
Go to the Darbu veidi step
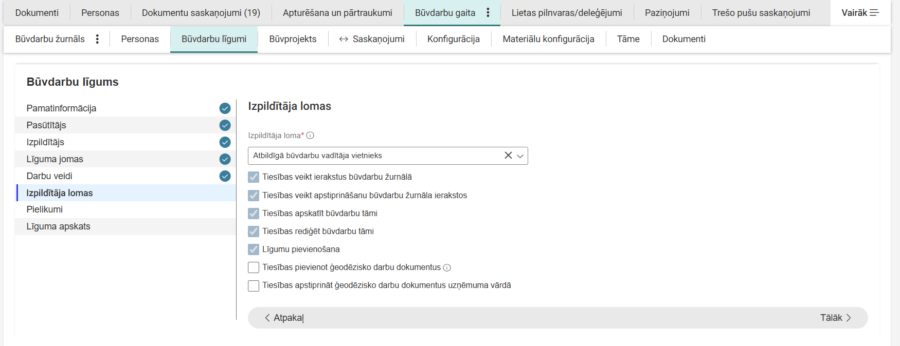pyautogui.click(x=126, y=176)
